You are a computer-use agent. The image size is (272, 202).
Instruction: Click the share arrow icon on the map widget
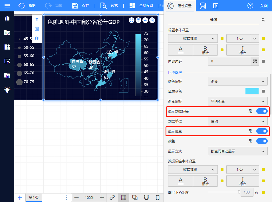[x=145, y=20]
